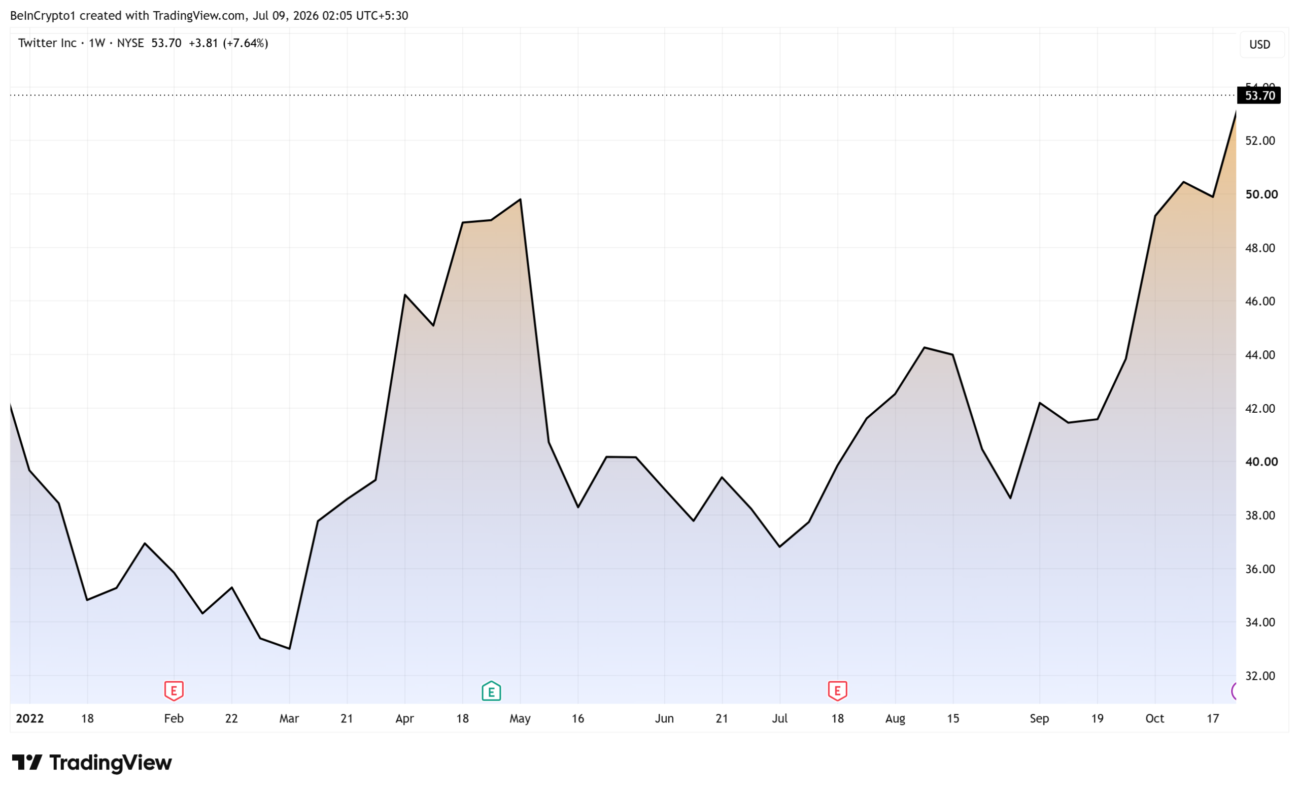
Task: Click the +3.81 (+7.64%) change value
Action: (x=228, y=43)
